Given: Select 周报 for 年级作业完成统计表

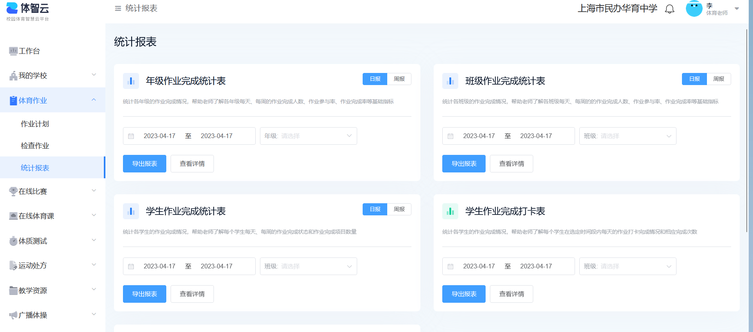Looking at the screenshot, I should click(x=399, y=79).
